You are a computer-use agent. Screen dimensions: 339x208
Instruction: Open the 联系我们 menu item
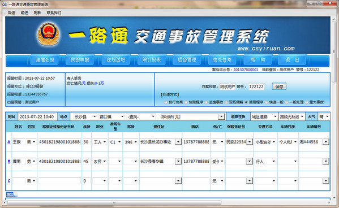pos(54,13)
